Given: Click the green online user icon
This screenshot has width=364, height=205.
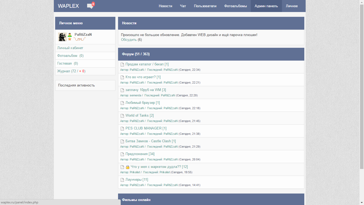Looking at the screenshot, I should (70, 35).
